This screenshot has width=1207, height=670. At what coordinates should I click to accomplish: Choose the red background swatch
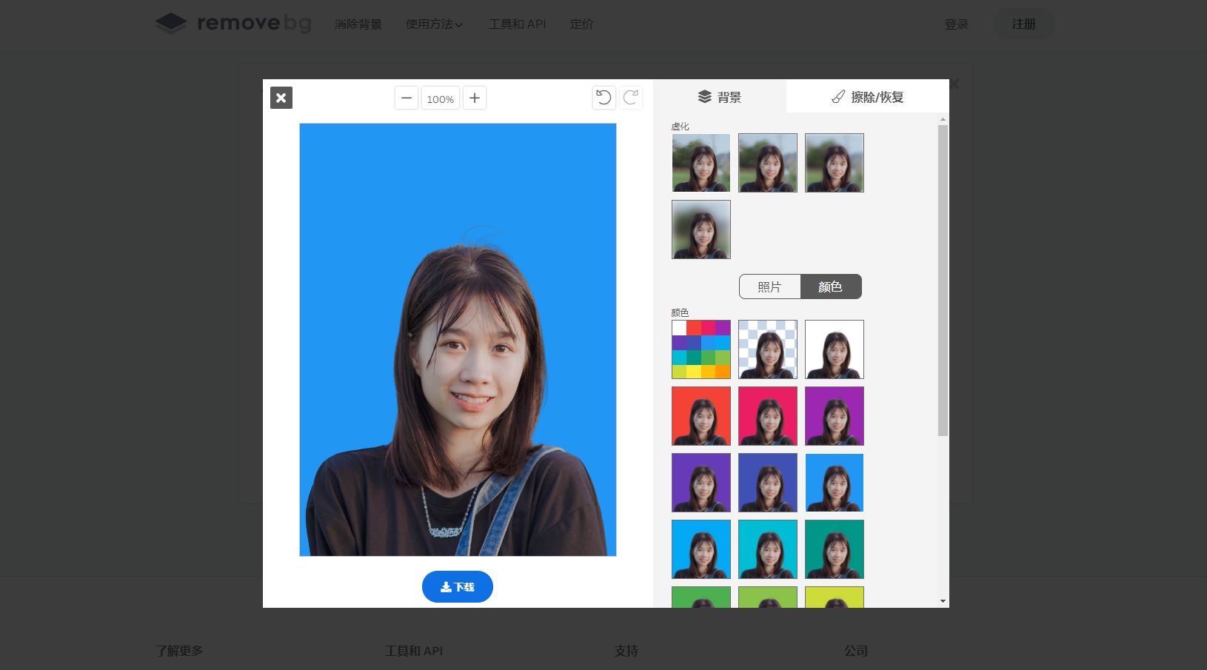tap(701, 416)
